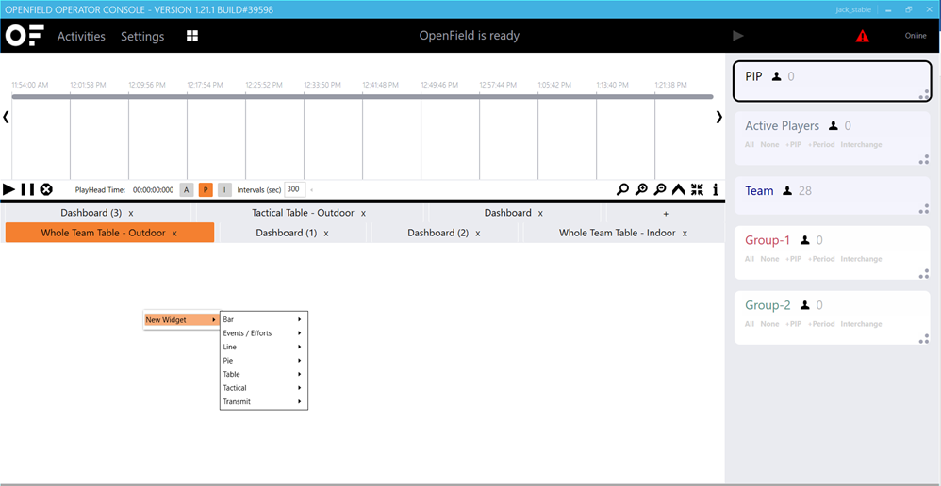Image resolution: width=941 pixels, height=486 pixels.
Task: Close the Tactical Table - Outdoor tab
Action: [x=363, y=214]
